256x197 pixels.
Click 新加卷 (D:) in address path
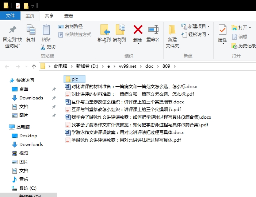[87, 66]
